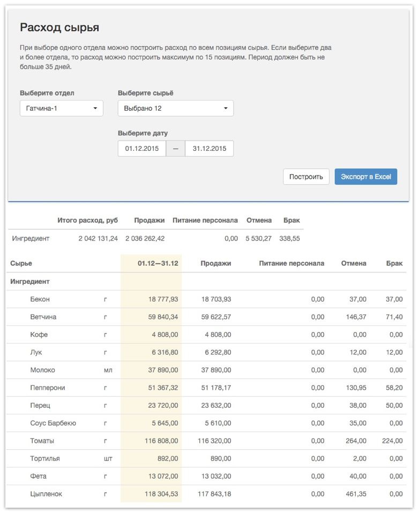This screenshot has width=418, height=512.
Task: Open the Выбрано 12 raw materials dropdown
Action: click(x=175, y=108)
